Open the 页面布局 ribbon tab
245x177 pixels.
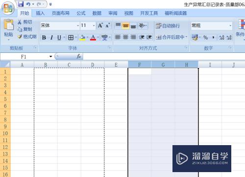pos(61,13)
